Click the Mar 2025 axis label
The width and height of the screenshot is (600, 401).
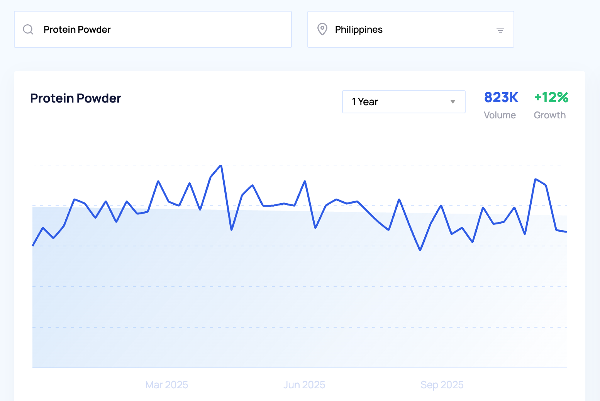click(166, 385)
